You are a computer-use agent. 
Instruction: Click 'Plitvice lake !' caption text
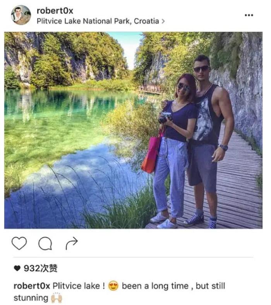79,286
